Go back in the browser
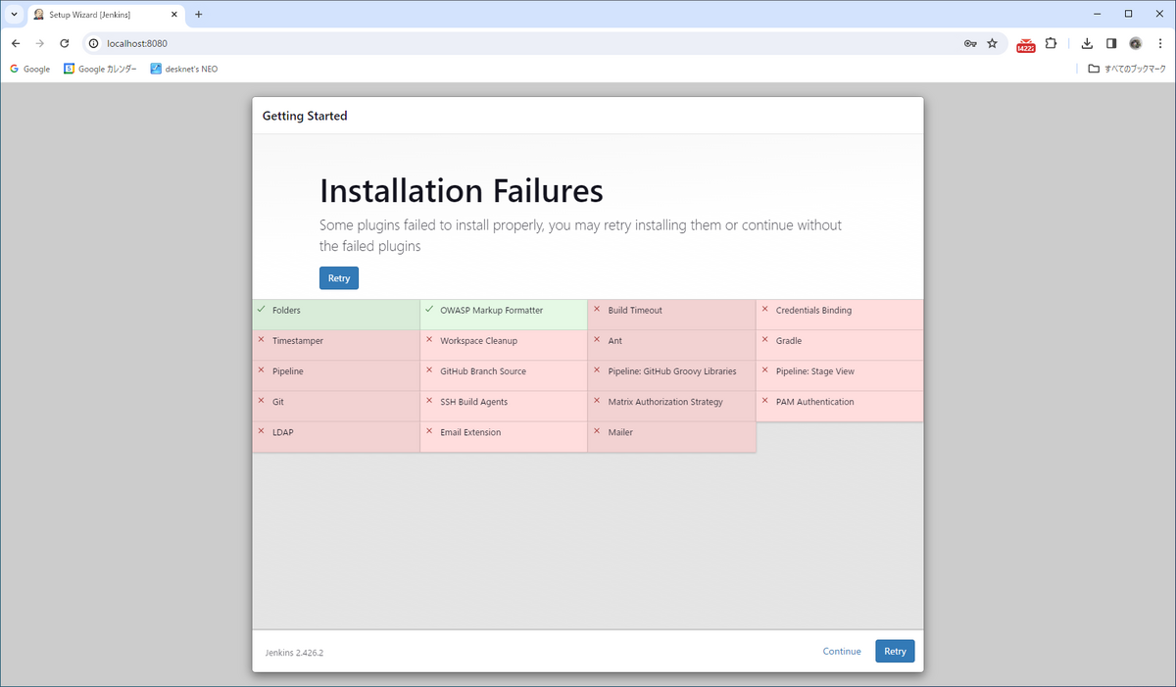The height and width of the screenshot is (687, 1176). [16, 43]
